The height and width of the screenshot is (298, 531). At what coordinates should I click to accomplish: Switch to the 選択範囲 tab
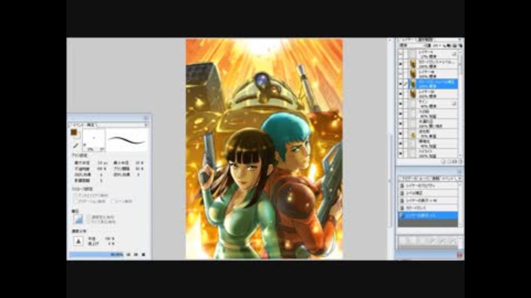425,40
